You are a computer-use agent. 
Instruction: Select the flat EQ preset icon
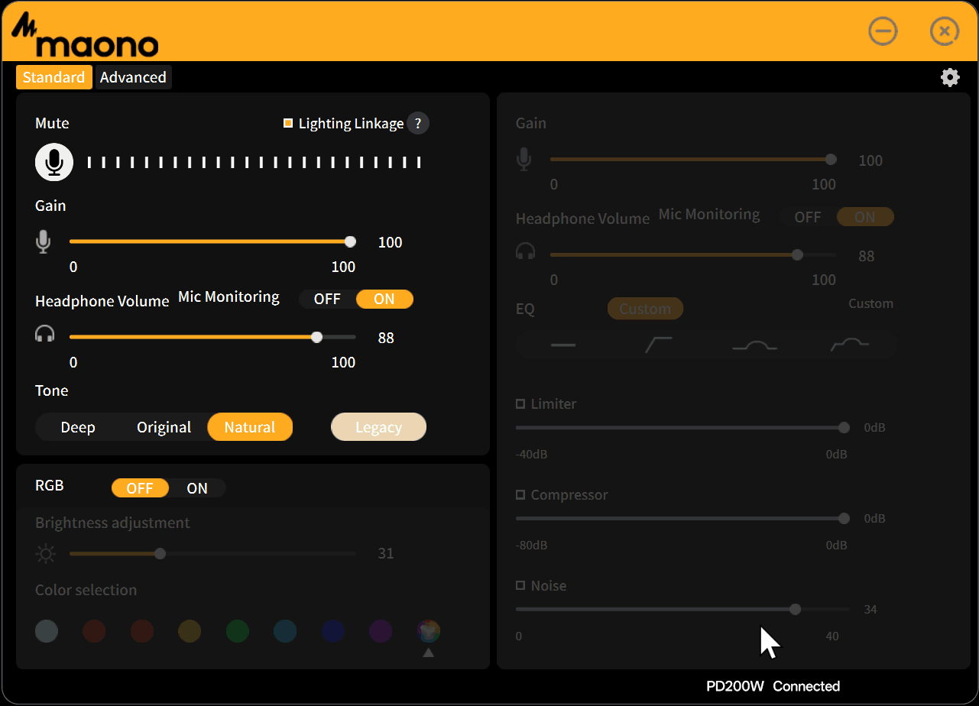pos(563,345)
